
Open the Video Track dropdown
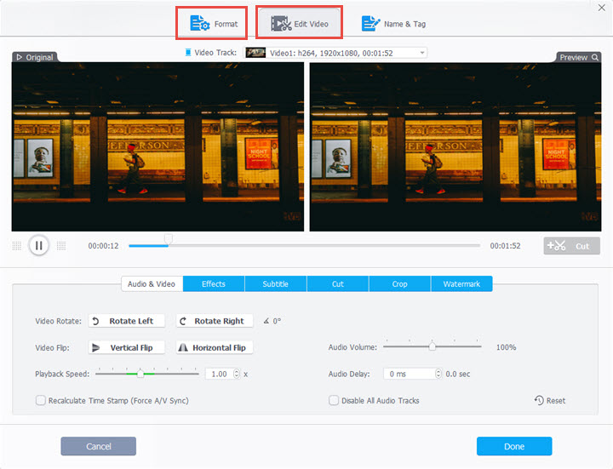(x=335, y=53)
